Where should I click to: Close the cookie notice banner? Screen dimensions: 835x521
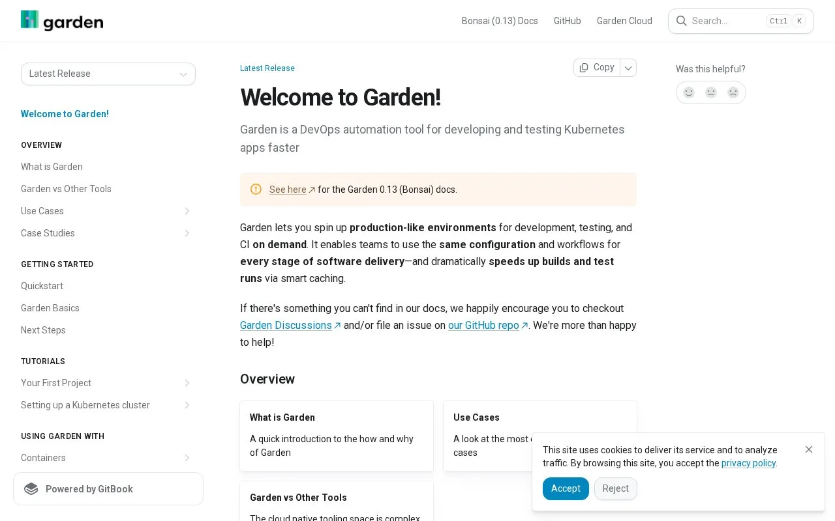809,449
